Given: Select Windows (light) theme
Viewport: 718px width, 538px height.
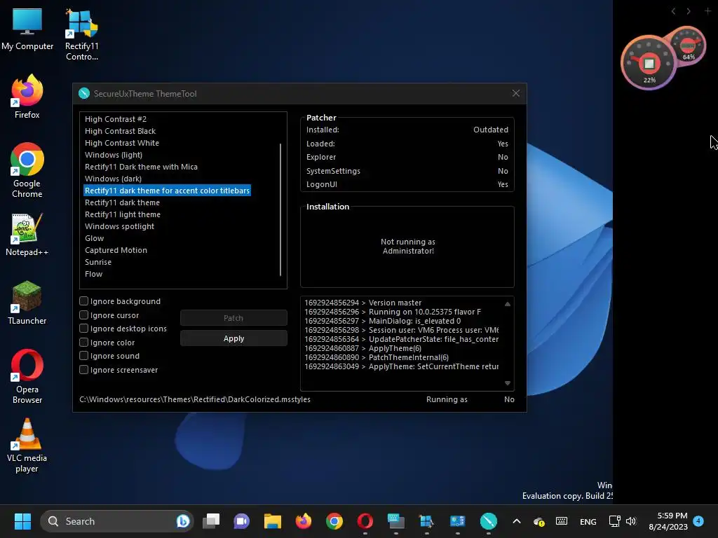Looking at the screenshot, I should [113, 155].
